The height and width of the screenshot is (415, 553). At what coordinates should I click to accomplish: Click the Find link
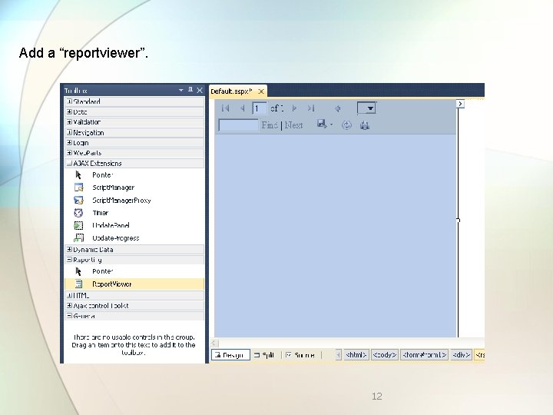pos(270,125)
